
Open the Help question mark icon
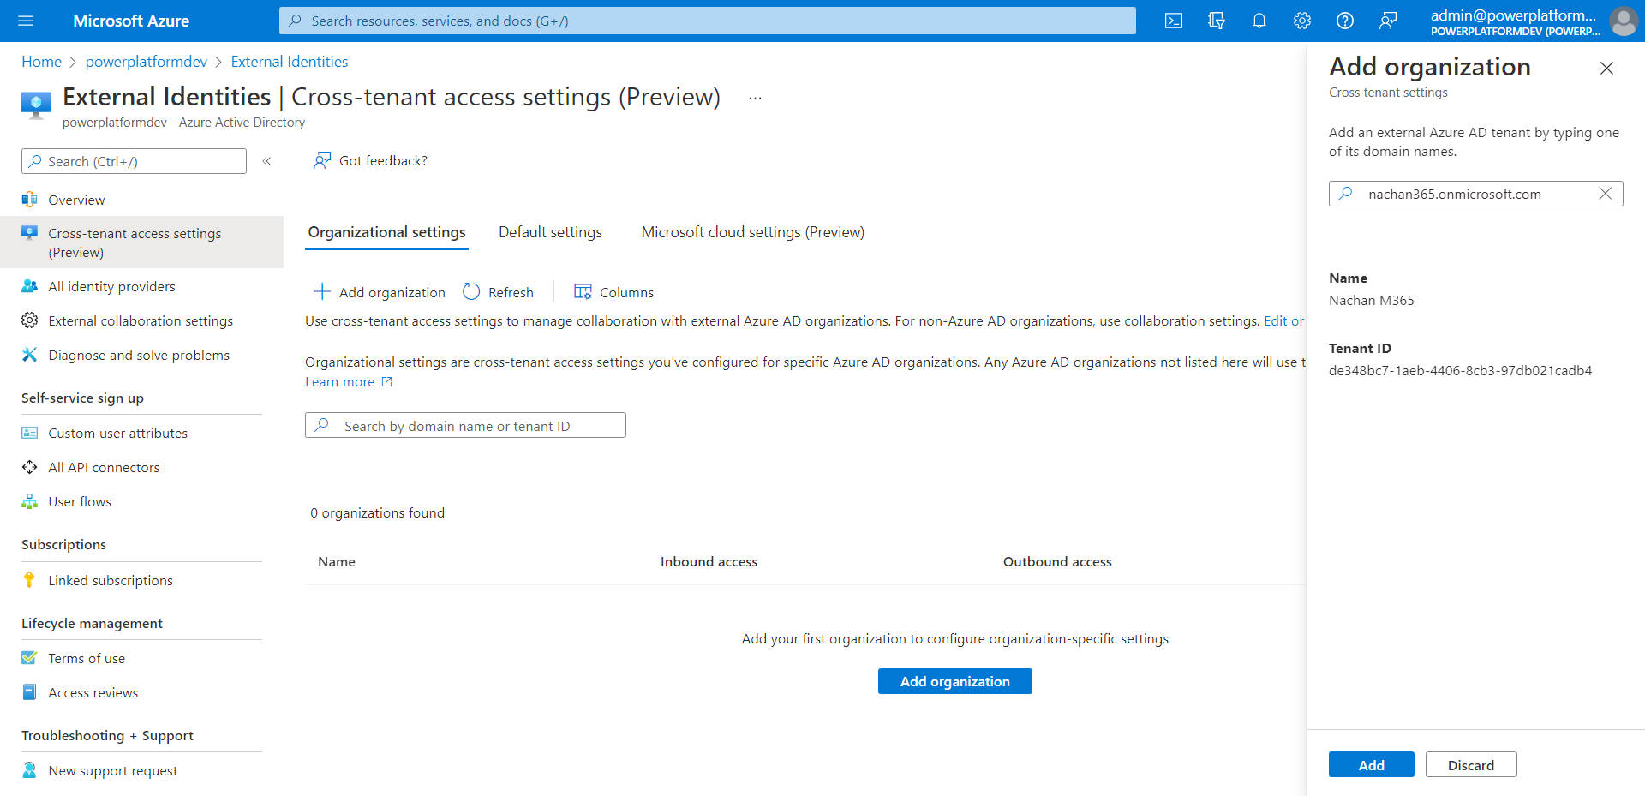[1345, 21]
